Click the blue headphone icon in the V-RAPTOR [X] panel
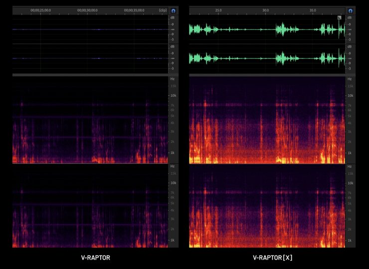 [x=350, y=10]
